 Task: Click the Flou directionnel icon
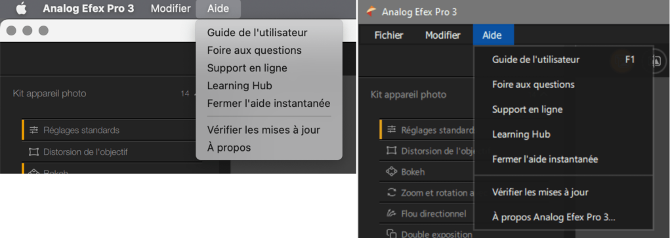click(391, 213)
